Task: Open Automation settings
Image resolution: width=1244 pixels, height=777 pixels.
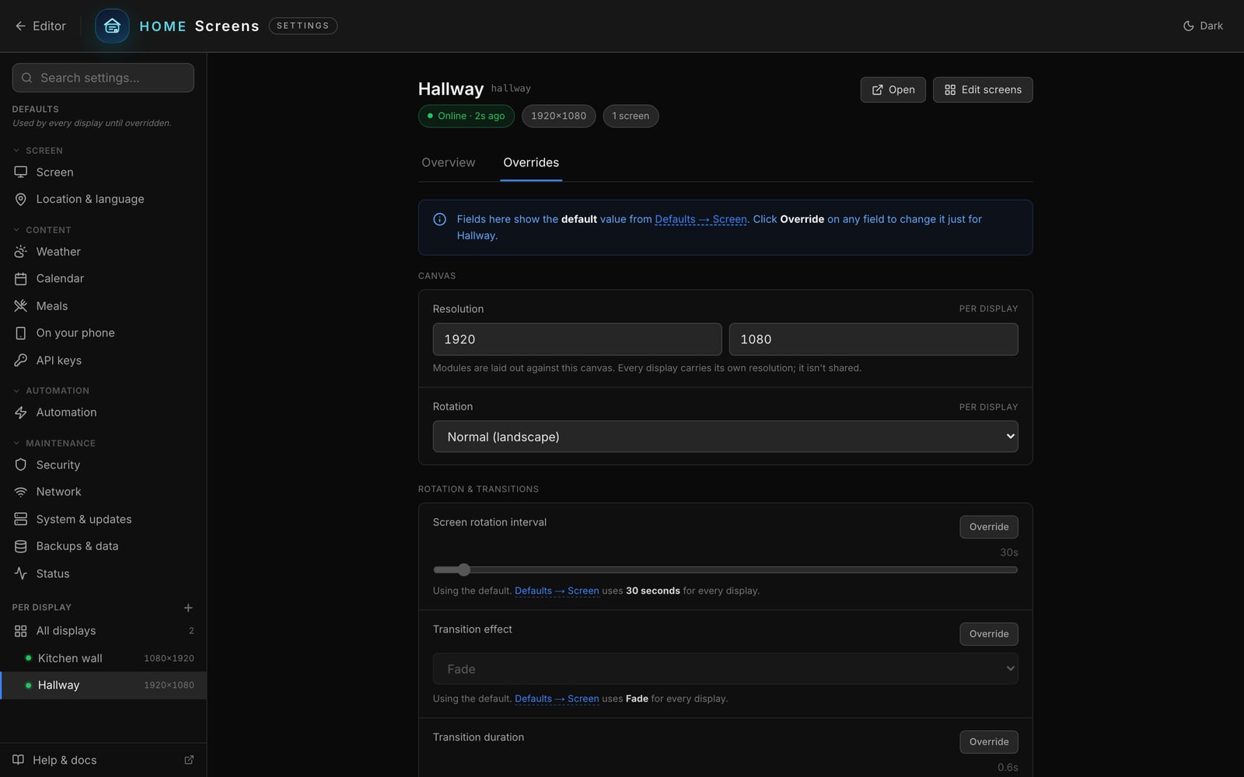Action: [x=103, y=413]
